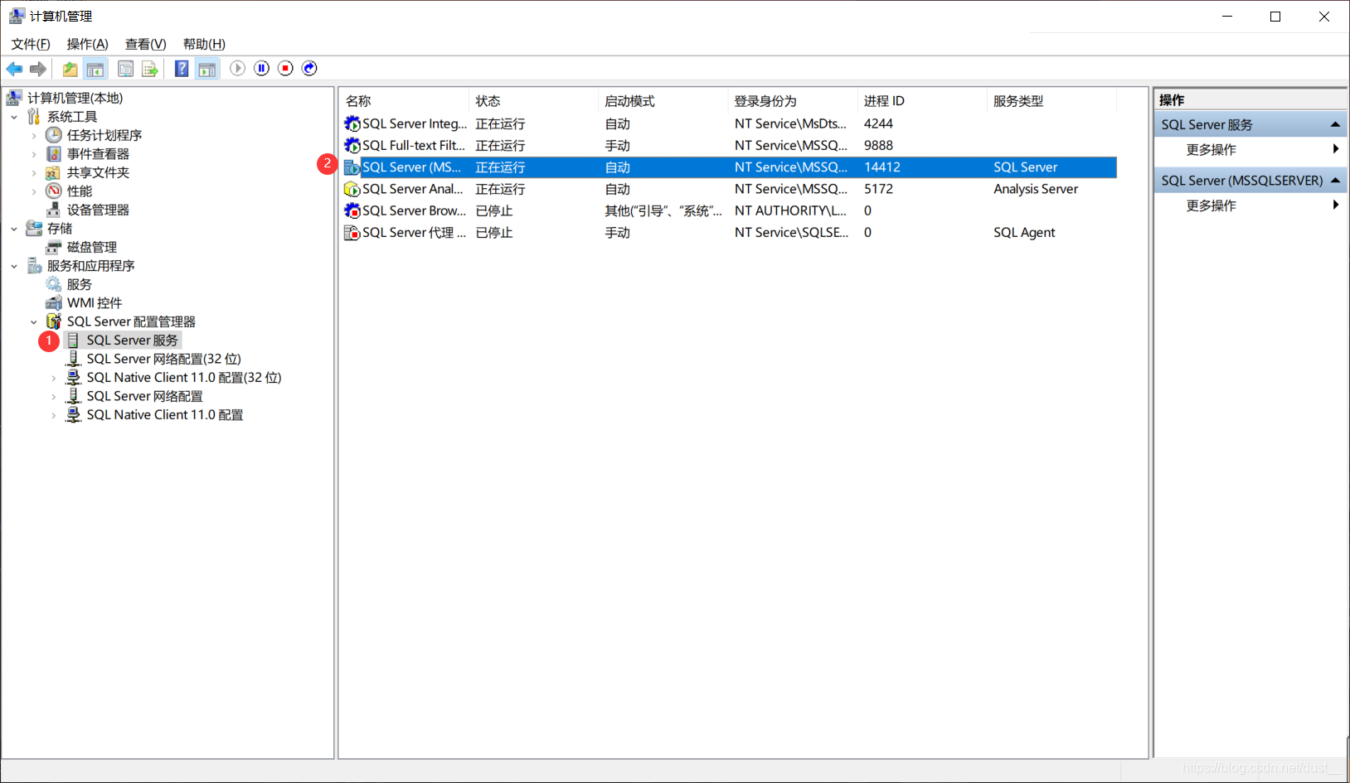Open the 操作(A) menu
This screenshot has height=783, width=1350.
coord(87,44)
